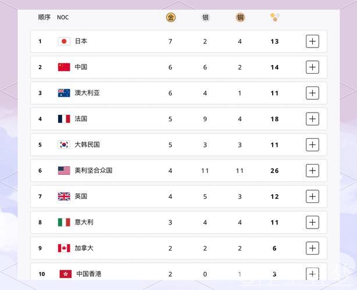Click the bronze medal column icon
Image resolution: width=357 pixels, height=290 pixels.
point(240,17)
